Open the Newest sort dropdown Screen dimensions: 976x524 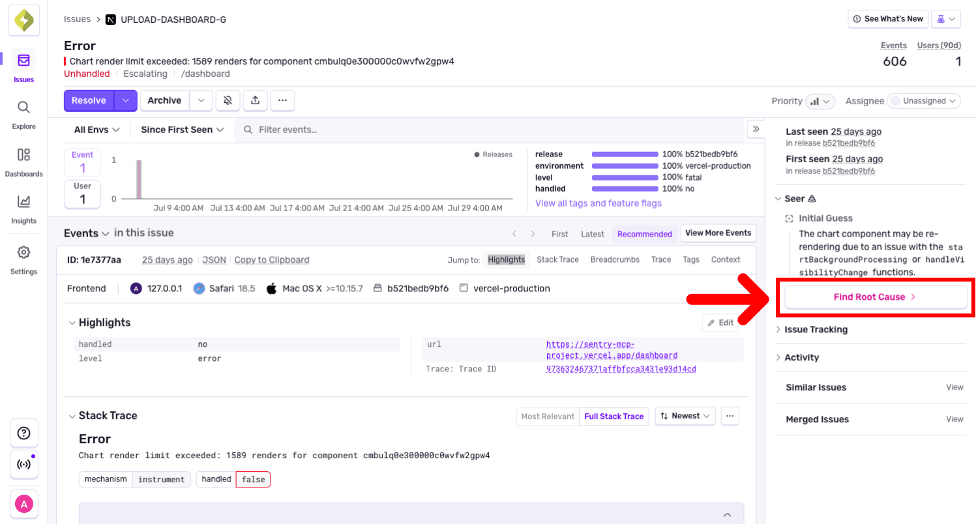tap(685, 416)
